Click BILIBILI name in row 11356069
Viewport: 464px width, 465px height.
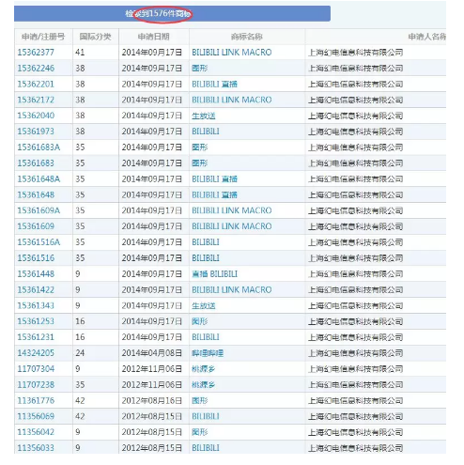(206, 416)
